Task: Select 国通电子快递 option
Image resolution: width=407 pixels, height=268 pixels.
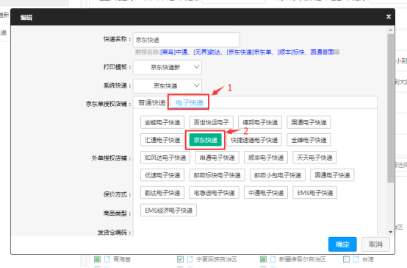Action: point(309,122)
